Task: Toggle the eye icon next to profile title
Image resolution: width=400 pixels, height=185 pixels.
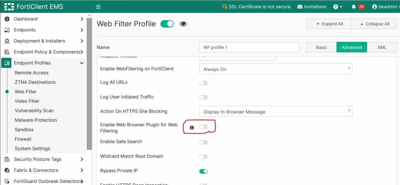Action: coord(183,24)
